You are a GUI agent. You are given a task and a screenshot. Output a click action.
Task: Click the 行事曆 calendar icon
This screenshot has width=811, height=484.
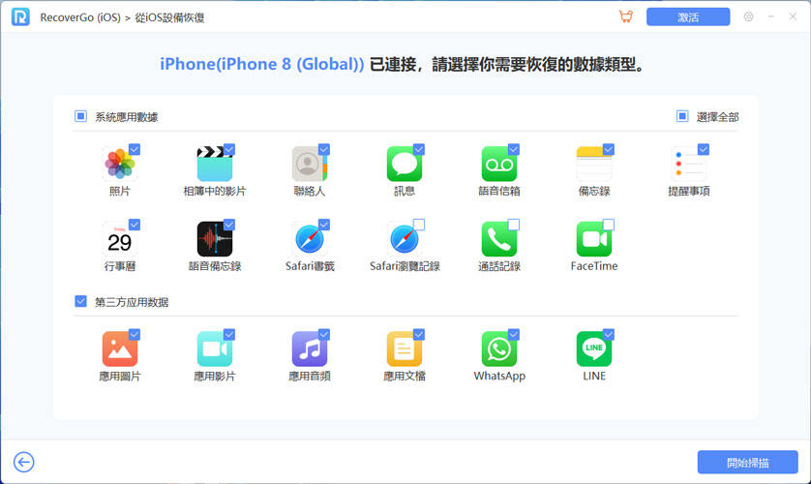coord(119,239)
